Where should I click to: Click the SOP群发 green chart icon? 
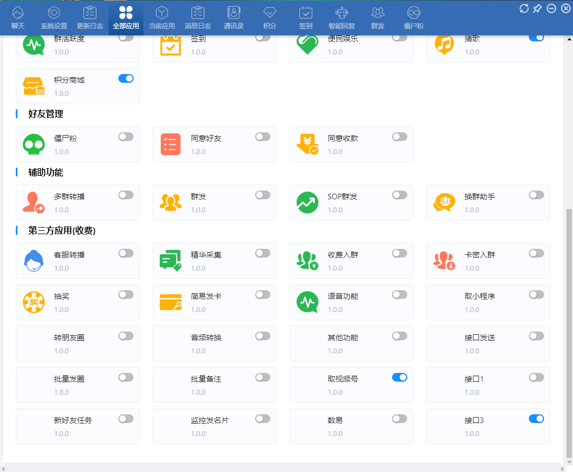307,203
